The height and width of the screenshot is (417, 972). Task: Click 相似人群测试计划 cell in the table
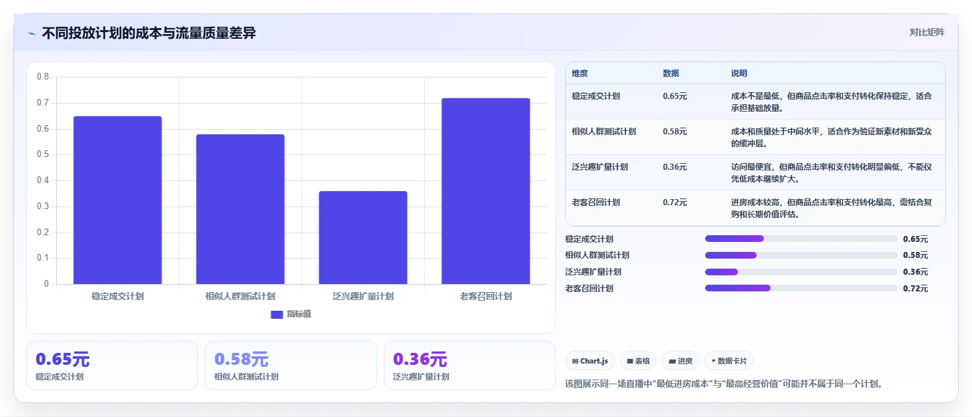(x=604, y=132)
